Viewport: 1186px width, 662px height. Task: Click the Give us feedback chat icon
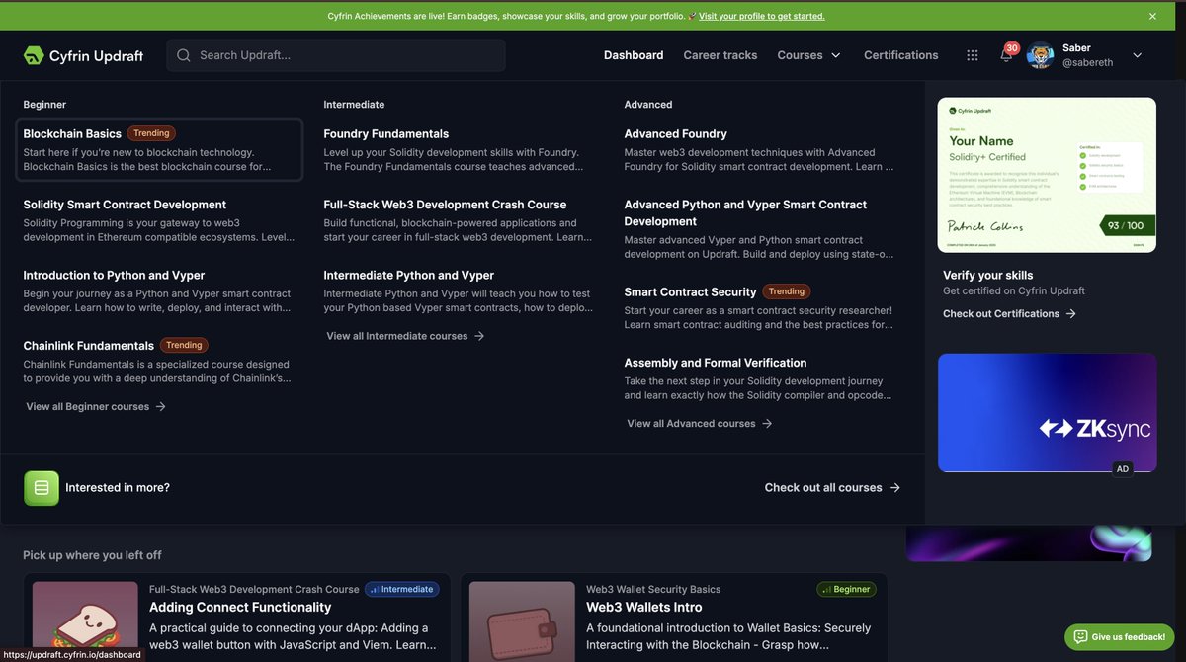coord(1081,637)
